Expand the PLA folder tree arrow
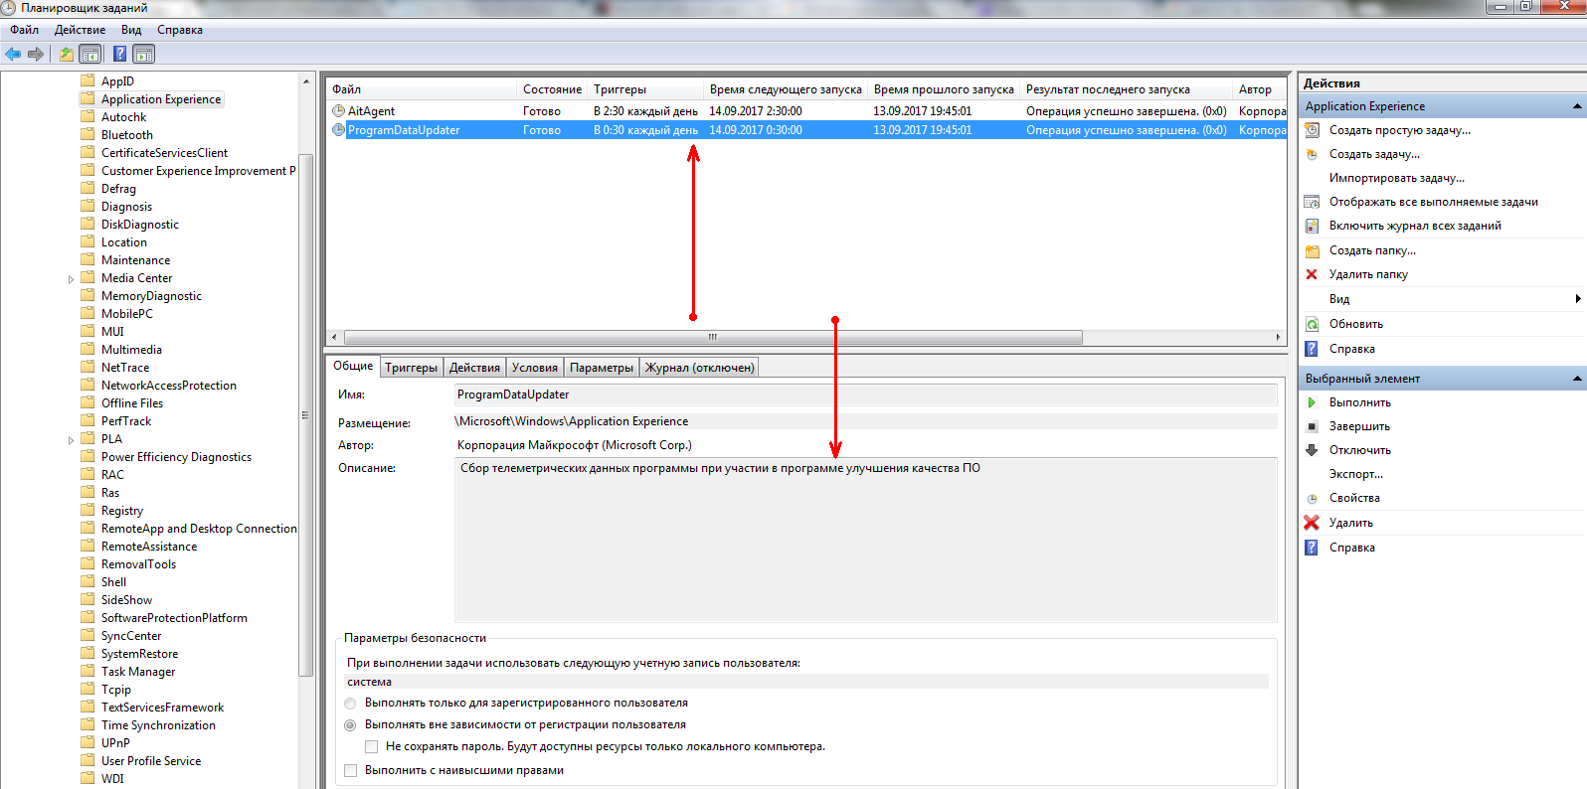1587x789 pixels. [71, 440]
